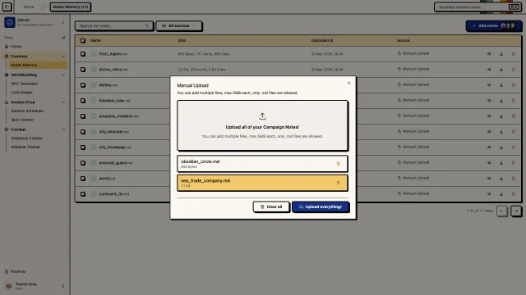Click the Manual Upload source of frost_legion.md
This screenshot has height=295, width=526.
[413, 53]
